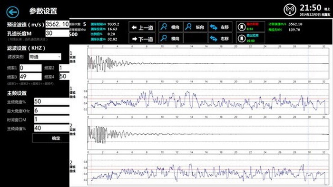Click the 孔道长度M length field showing 30
Viewport: 333px width, 187px height.
tap(58, 33)
